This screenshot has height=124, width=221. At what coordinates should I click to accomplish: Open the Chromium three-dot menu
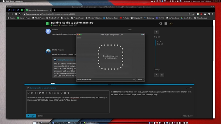[x=212, y=14]
